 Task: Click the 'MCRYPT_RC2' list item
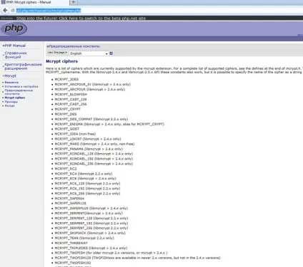[x=66, y=169]
